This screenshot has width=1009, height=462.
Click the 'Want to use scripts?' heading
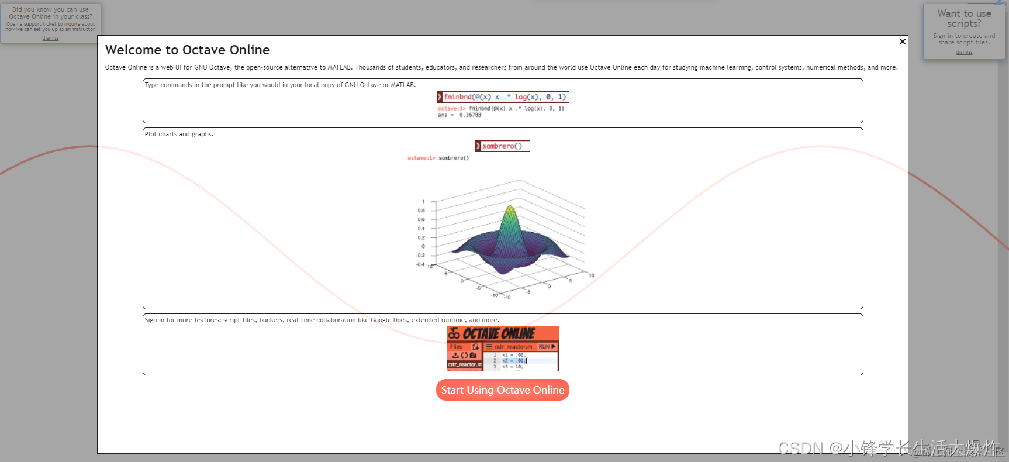coord(964,18)
